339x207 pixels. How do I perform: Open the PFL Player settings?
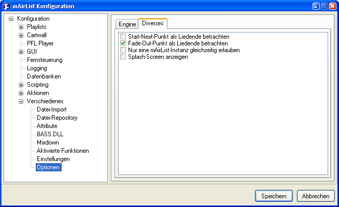pos(40,43)
